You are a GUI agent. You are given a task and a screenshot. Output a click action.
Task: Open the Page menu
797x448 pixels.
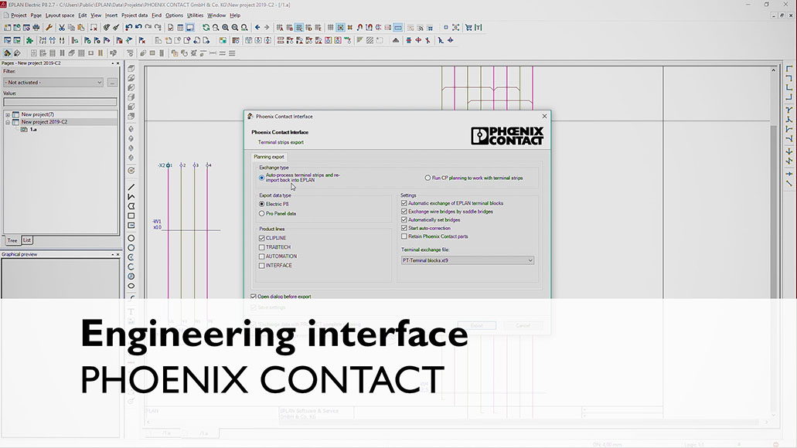pyautogui.click(x=36, y=15)
